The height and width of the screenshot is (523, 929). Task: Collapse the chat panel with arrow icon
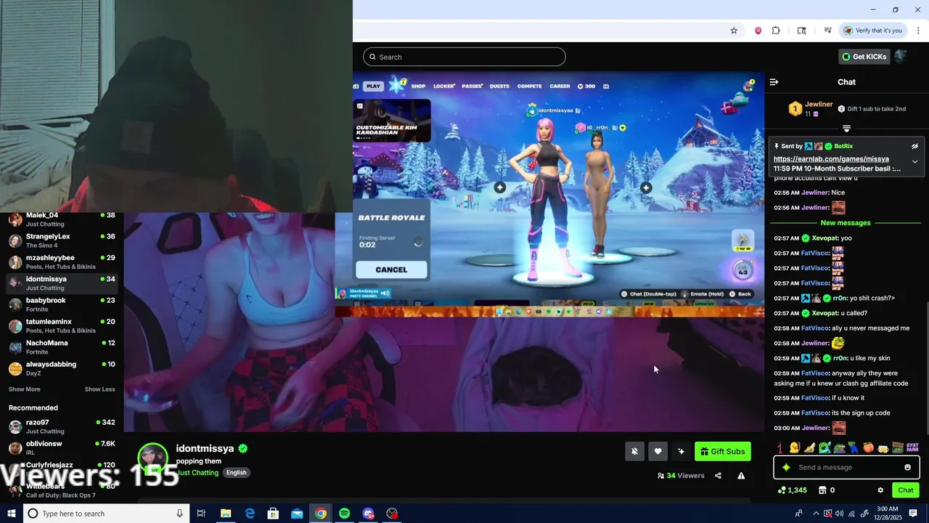tap(774, 82)
